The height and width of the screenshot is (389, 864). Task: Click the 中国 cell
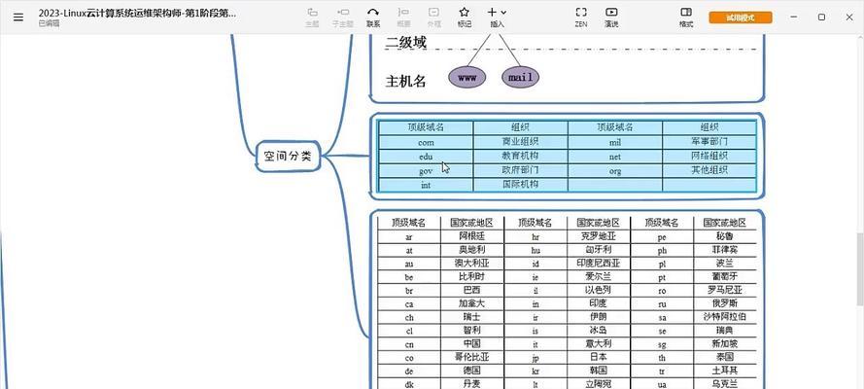point(472,344)
